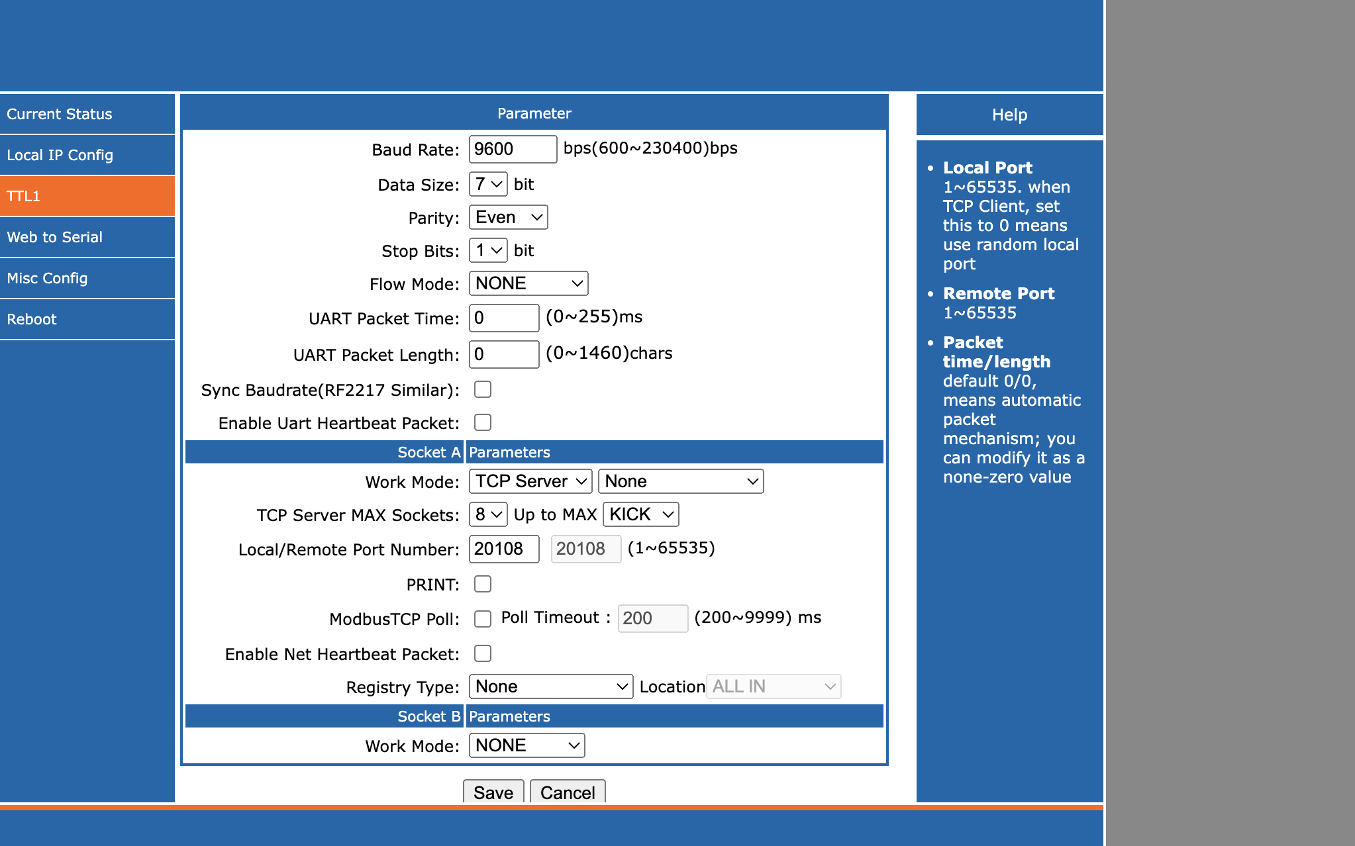Open the Data Size dropdown

[x=488, y=184]
